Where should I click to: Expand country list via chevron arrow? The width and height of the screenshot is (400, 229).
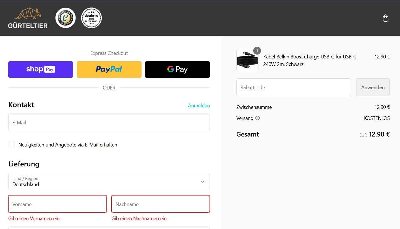(203, 182)
